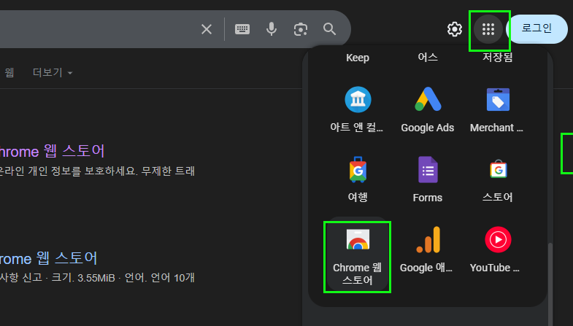
Task: Click snippet text '크기. 3.55MiB'
Action: click(83, 278)
